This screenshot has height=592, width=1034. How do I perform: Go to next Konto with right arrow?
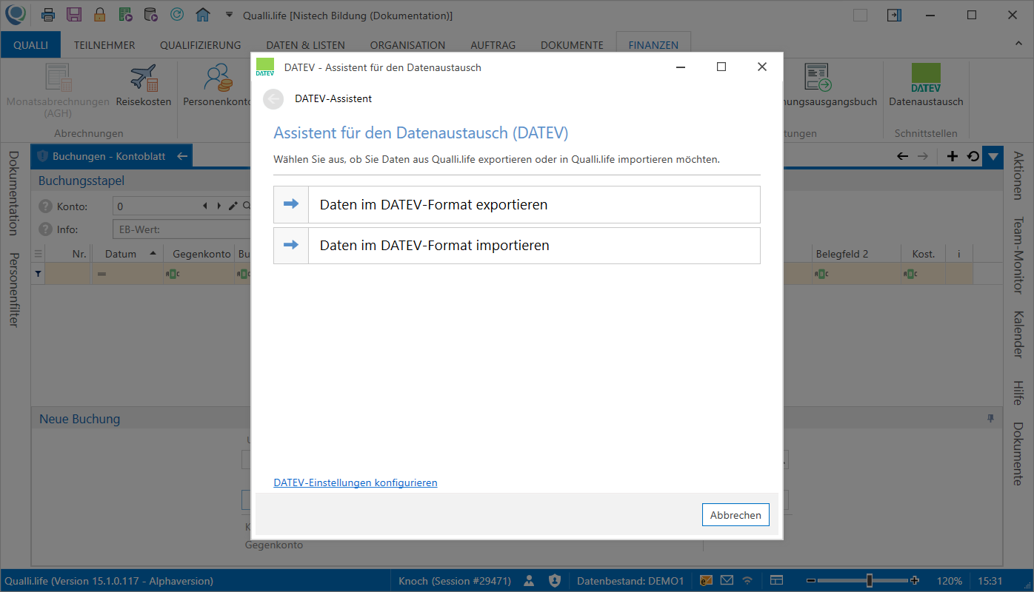219,206
